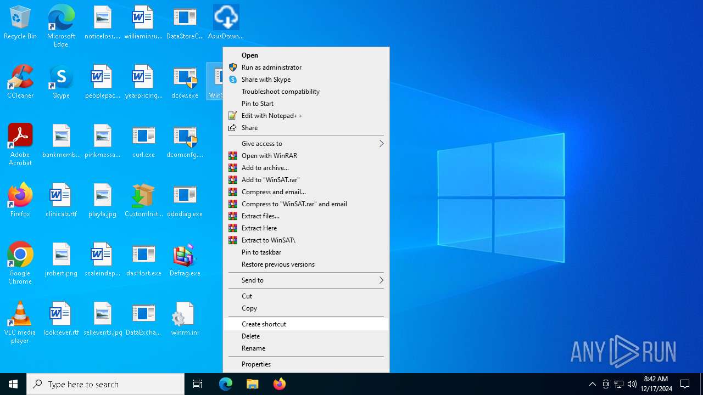Select the williaminsu Word document icon

(x=143, y=23)
